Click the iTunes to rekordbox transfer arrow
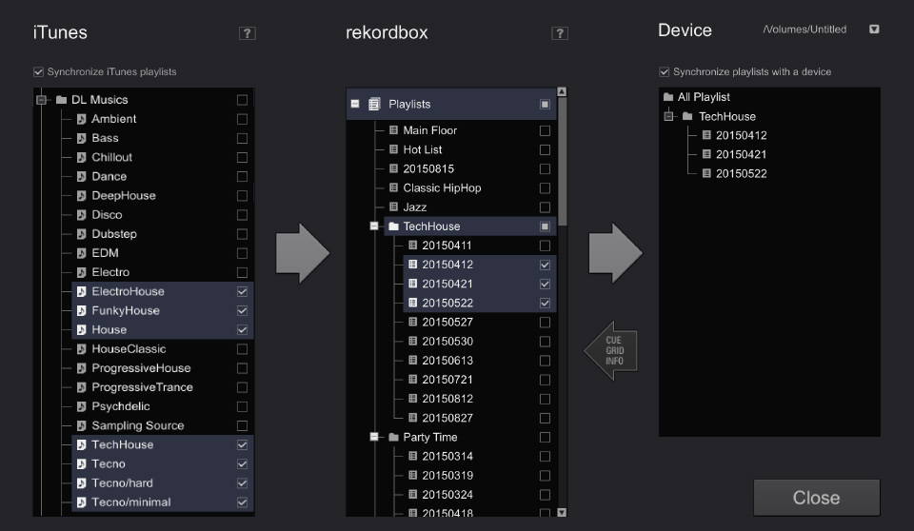 coord(303,253)
